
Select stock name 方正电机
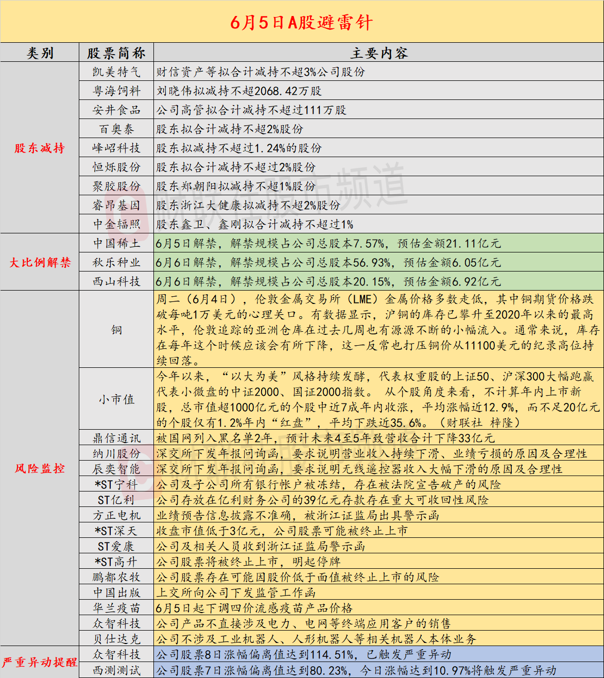[x=116, y=516]
